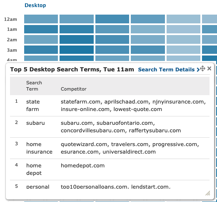Click the 1am heatmap cell in third column
This screenshot has width=217, height=202.
coord(112,29)
